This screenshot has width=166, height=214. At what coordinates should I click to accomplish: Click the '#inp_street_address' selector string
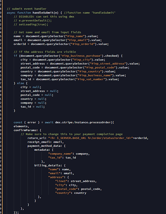click(108, 64)
